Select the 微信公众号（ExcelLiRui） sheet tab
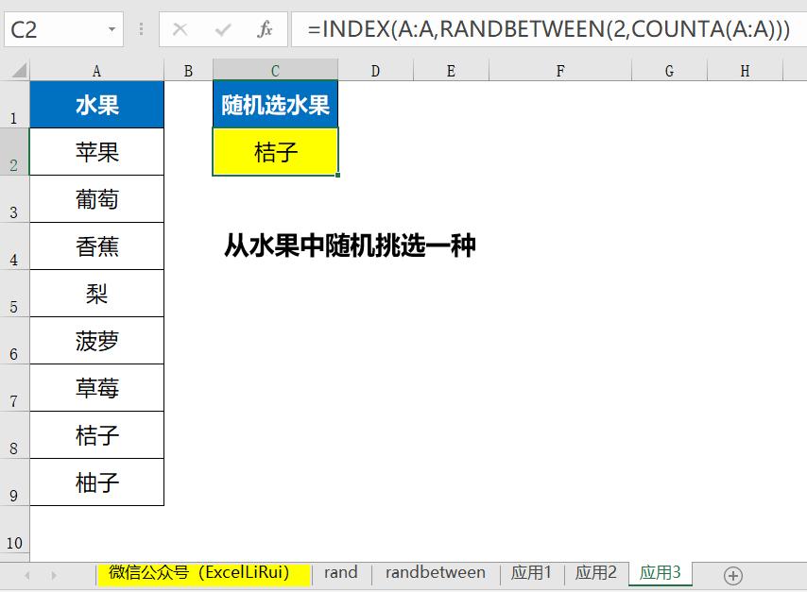The image size is (807, 592). point(201,572)
